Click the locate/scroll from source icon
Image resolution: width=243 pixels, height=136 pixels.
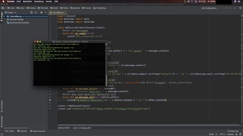32,12
